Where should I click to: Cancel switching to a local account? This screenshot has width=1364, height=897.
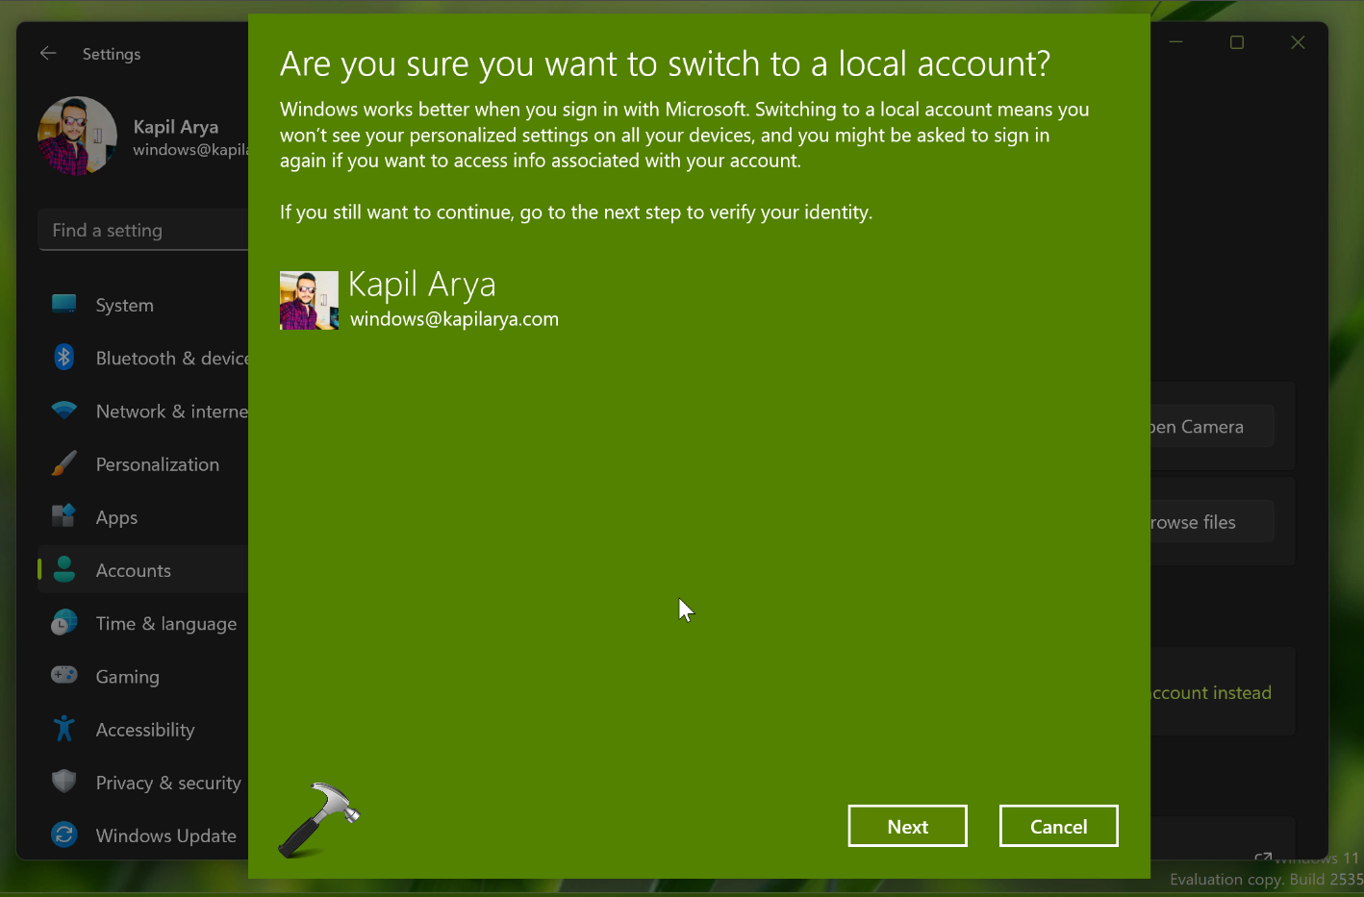[x=1058, y=826]
